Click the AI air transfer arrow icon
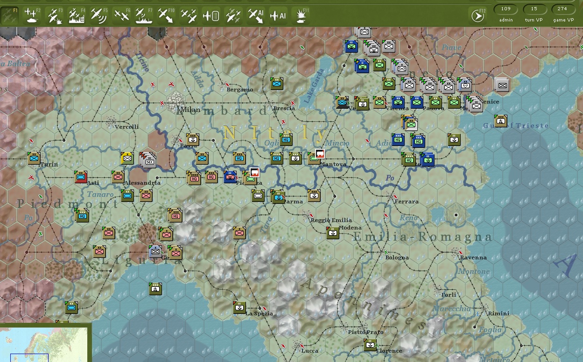583x362 pixels. pos(256,16)
